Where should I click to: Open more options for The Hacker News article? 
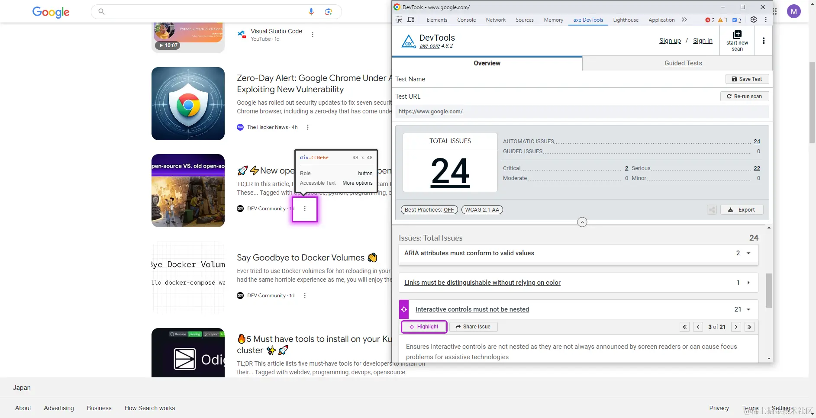pyautogui.click(x=308, y=127)
